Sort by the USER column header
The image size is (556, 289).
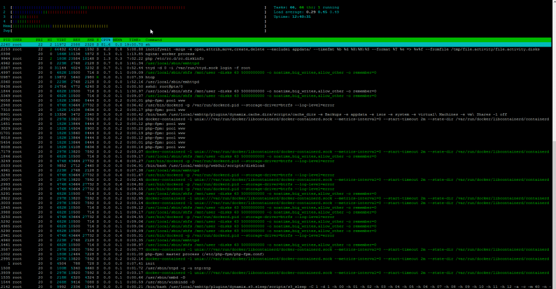coord(17,40)
